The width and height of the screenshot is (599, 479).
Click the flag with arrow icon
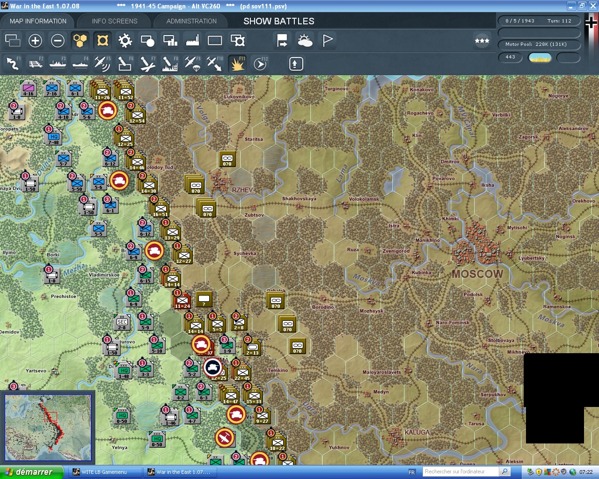click(x=282, y=41)
